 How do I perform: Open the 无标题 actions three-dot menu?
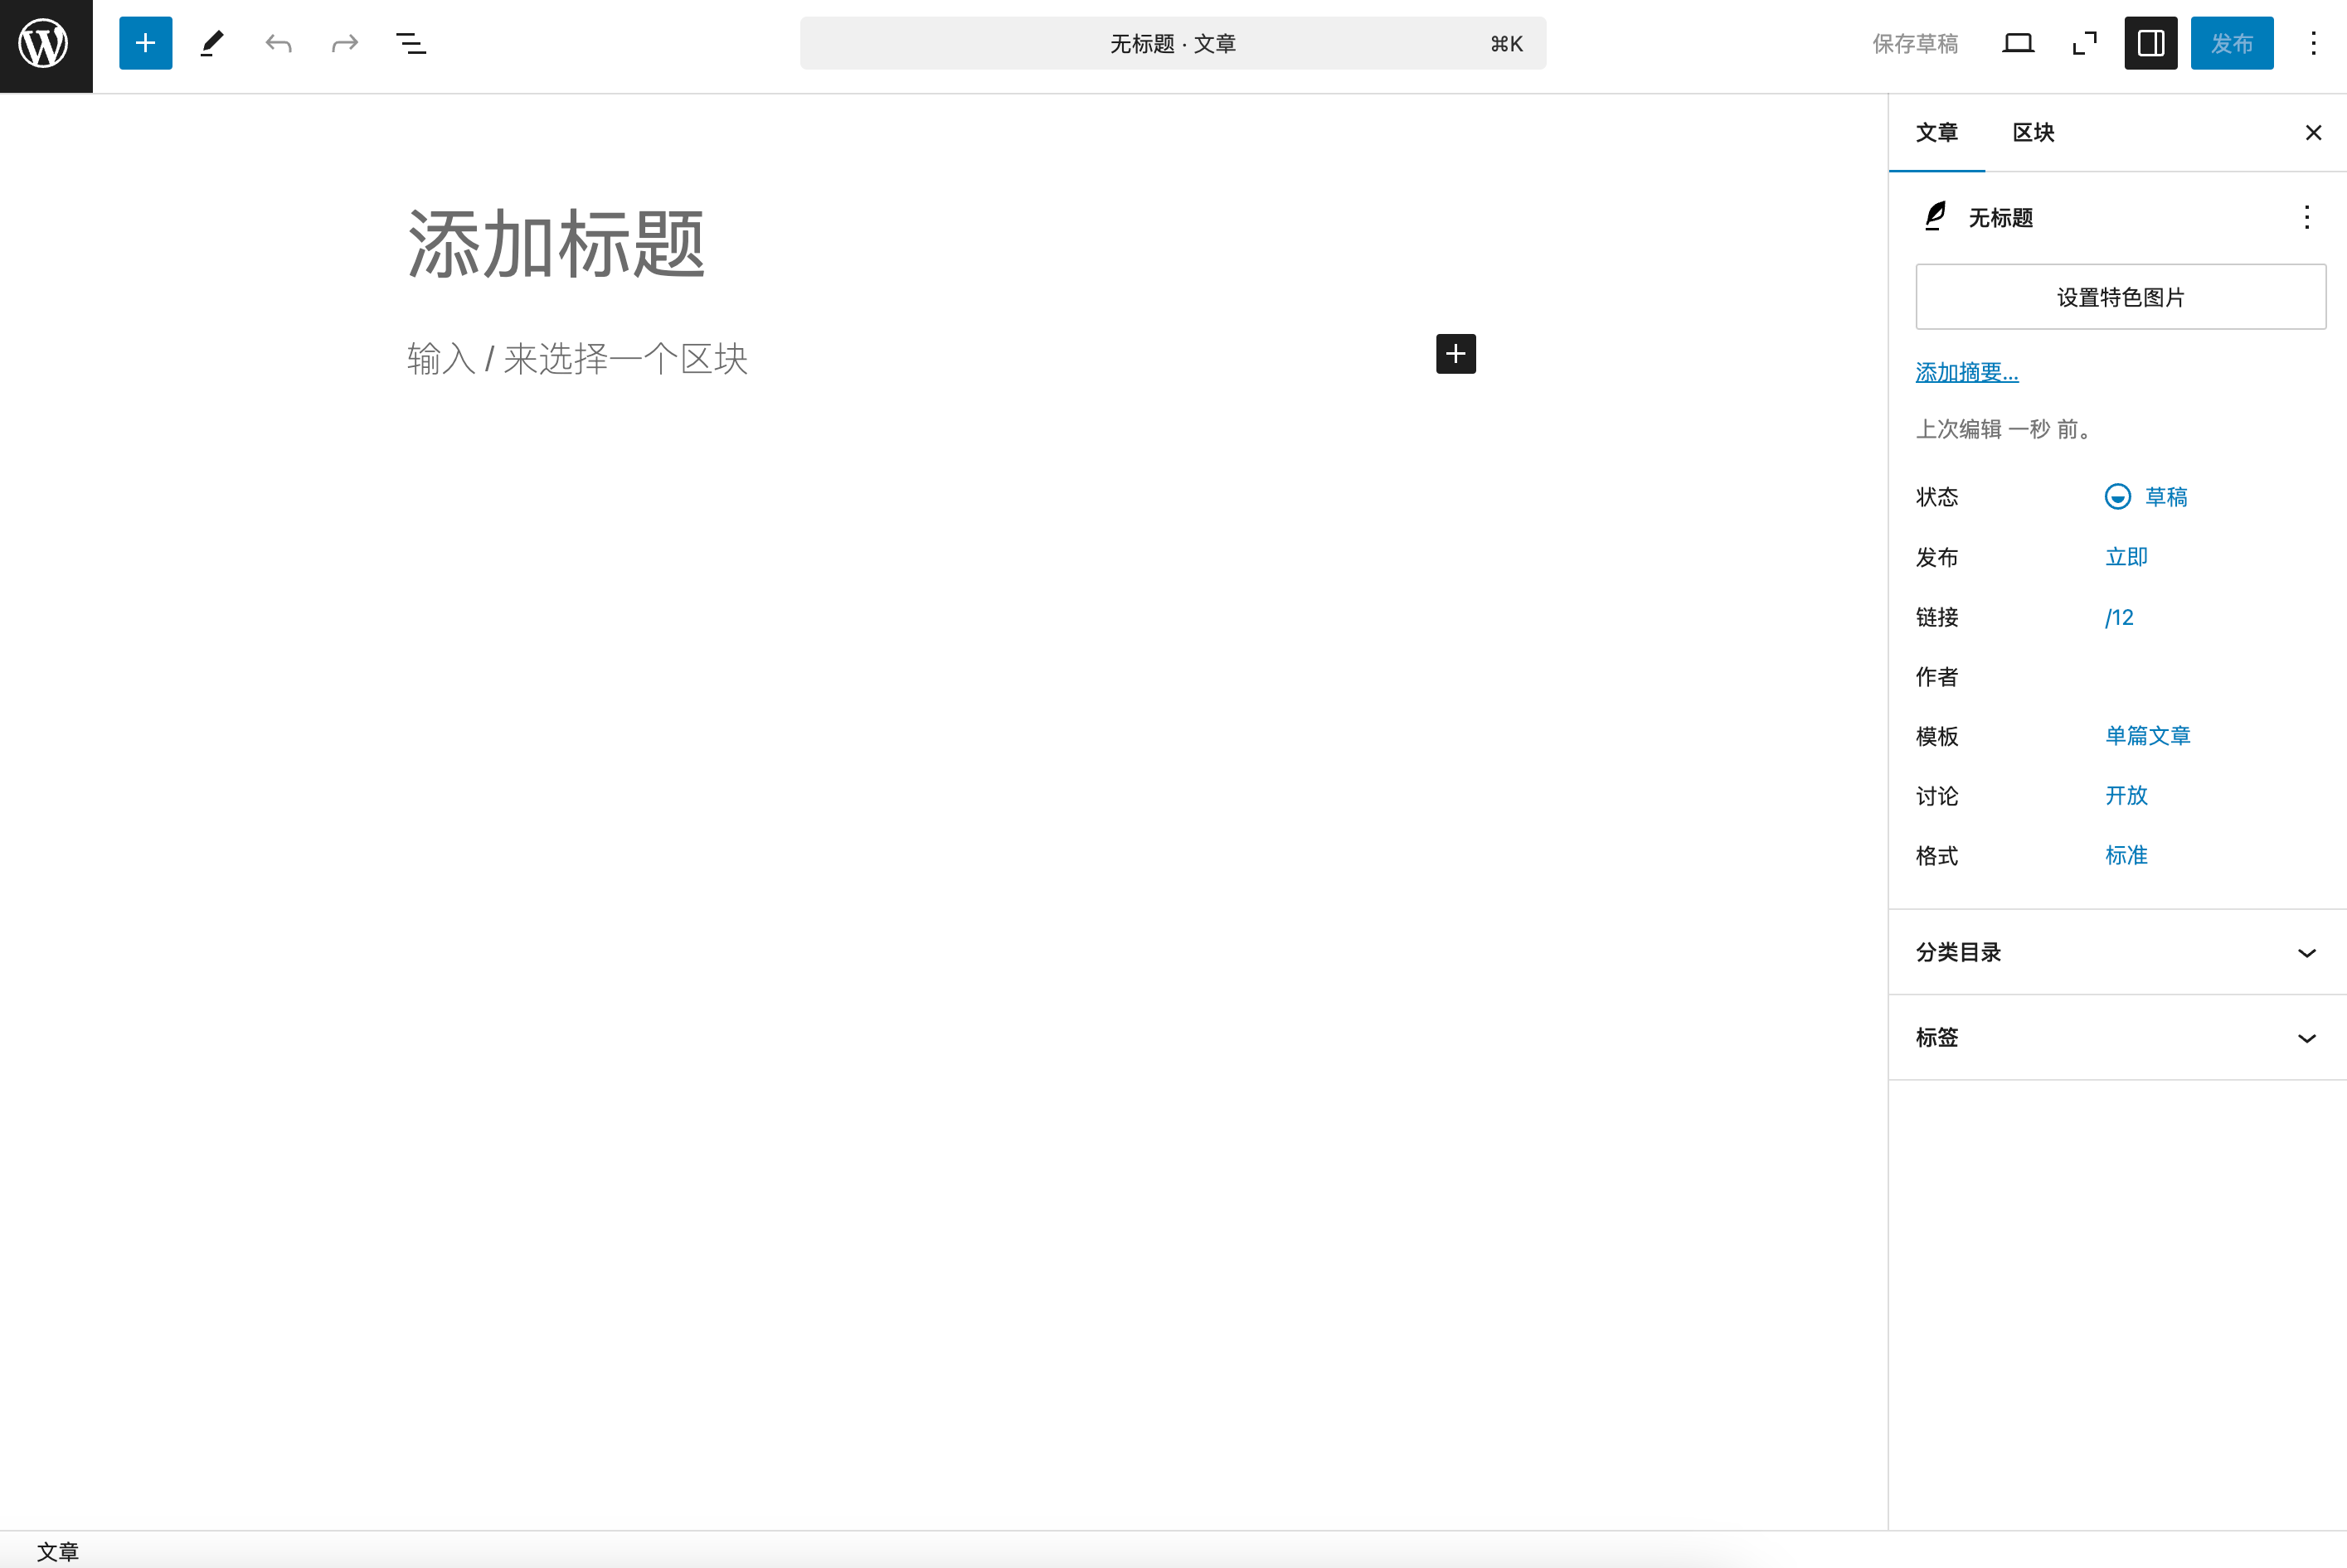click(x=2306, y=217)
